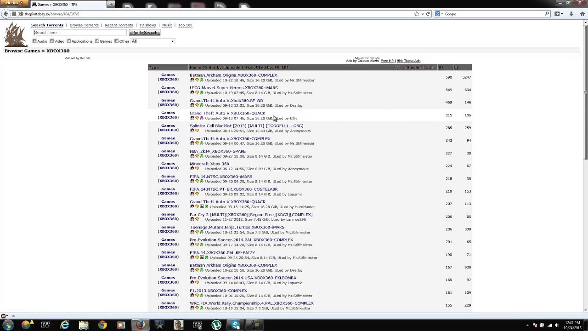The width and height of the screenshot is (588, 331).
Task: Open the Search Torrents menu link
Action: tap(47, 25)
